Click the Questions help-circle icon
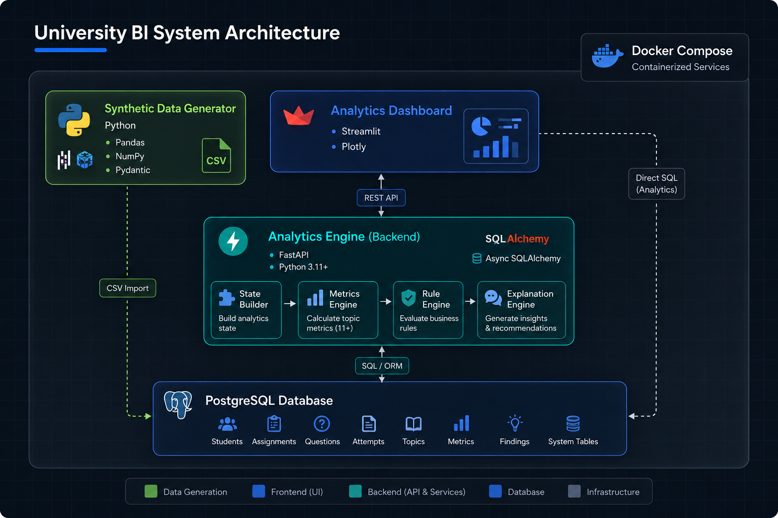 point(322,423)
